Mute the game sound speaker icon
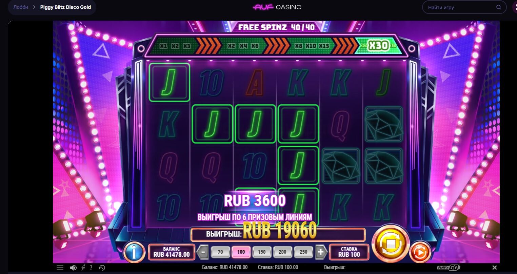This screenshot has width=517, height=274. coord(73,268)
